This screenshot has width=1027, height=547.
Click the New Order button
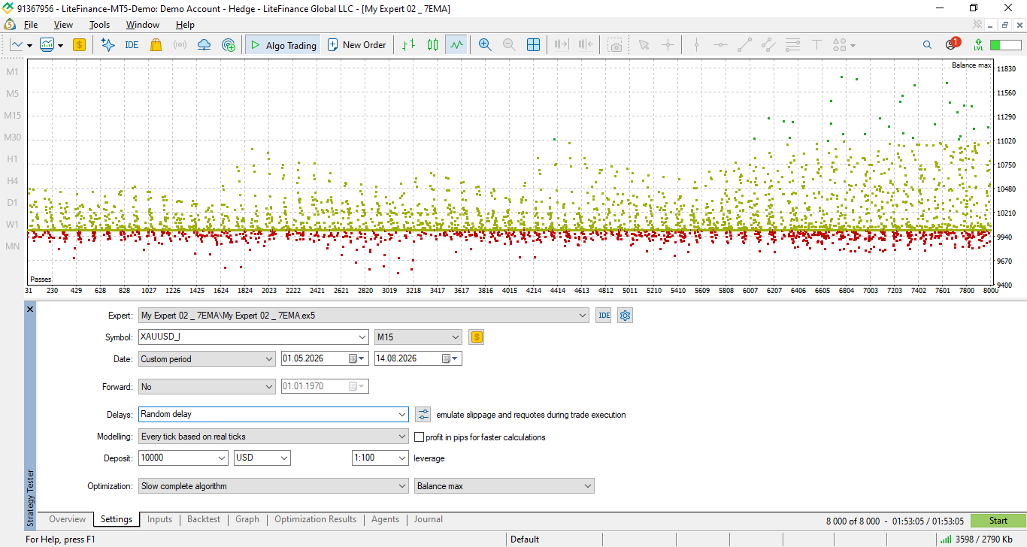point(356,45)
